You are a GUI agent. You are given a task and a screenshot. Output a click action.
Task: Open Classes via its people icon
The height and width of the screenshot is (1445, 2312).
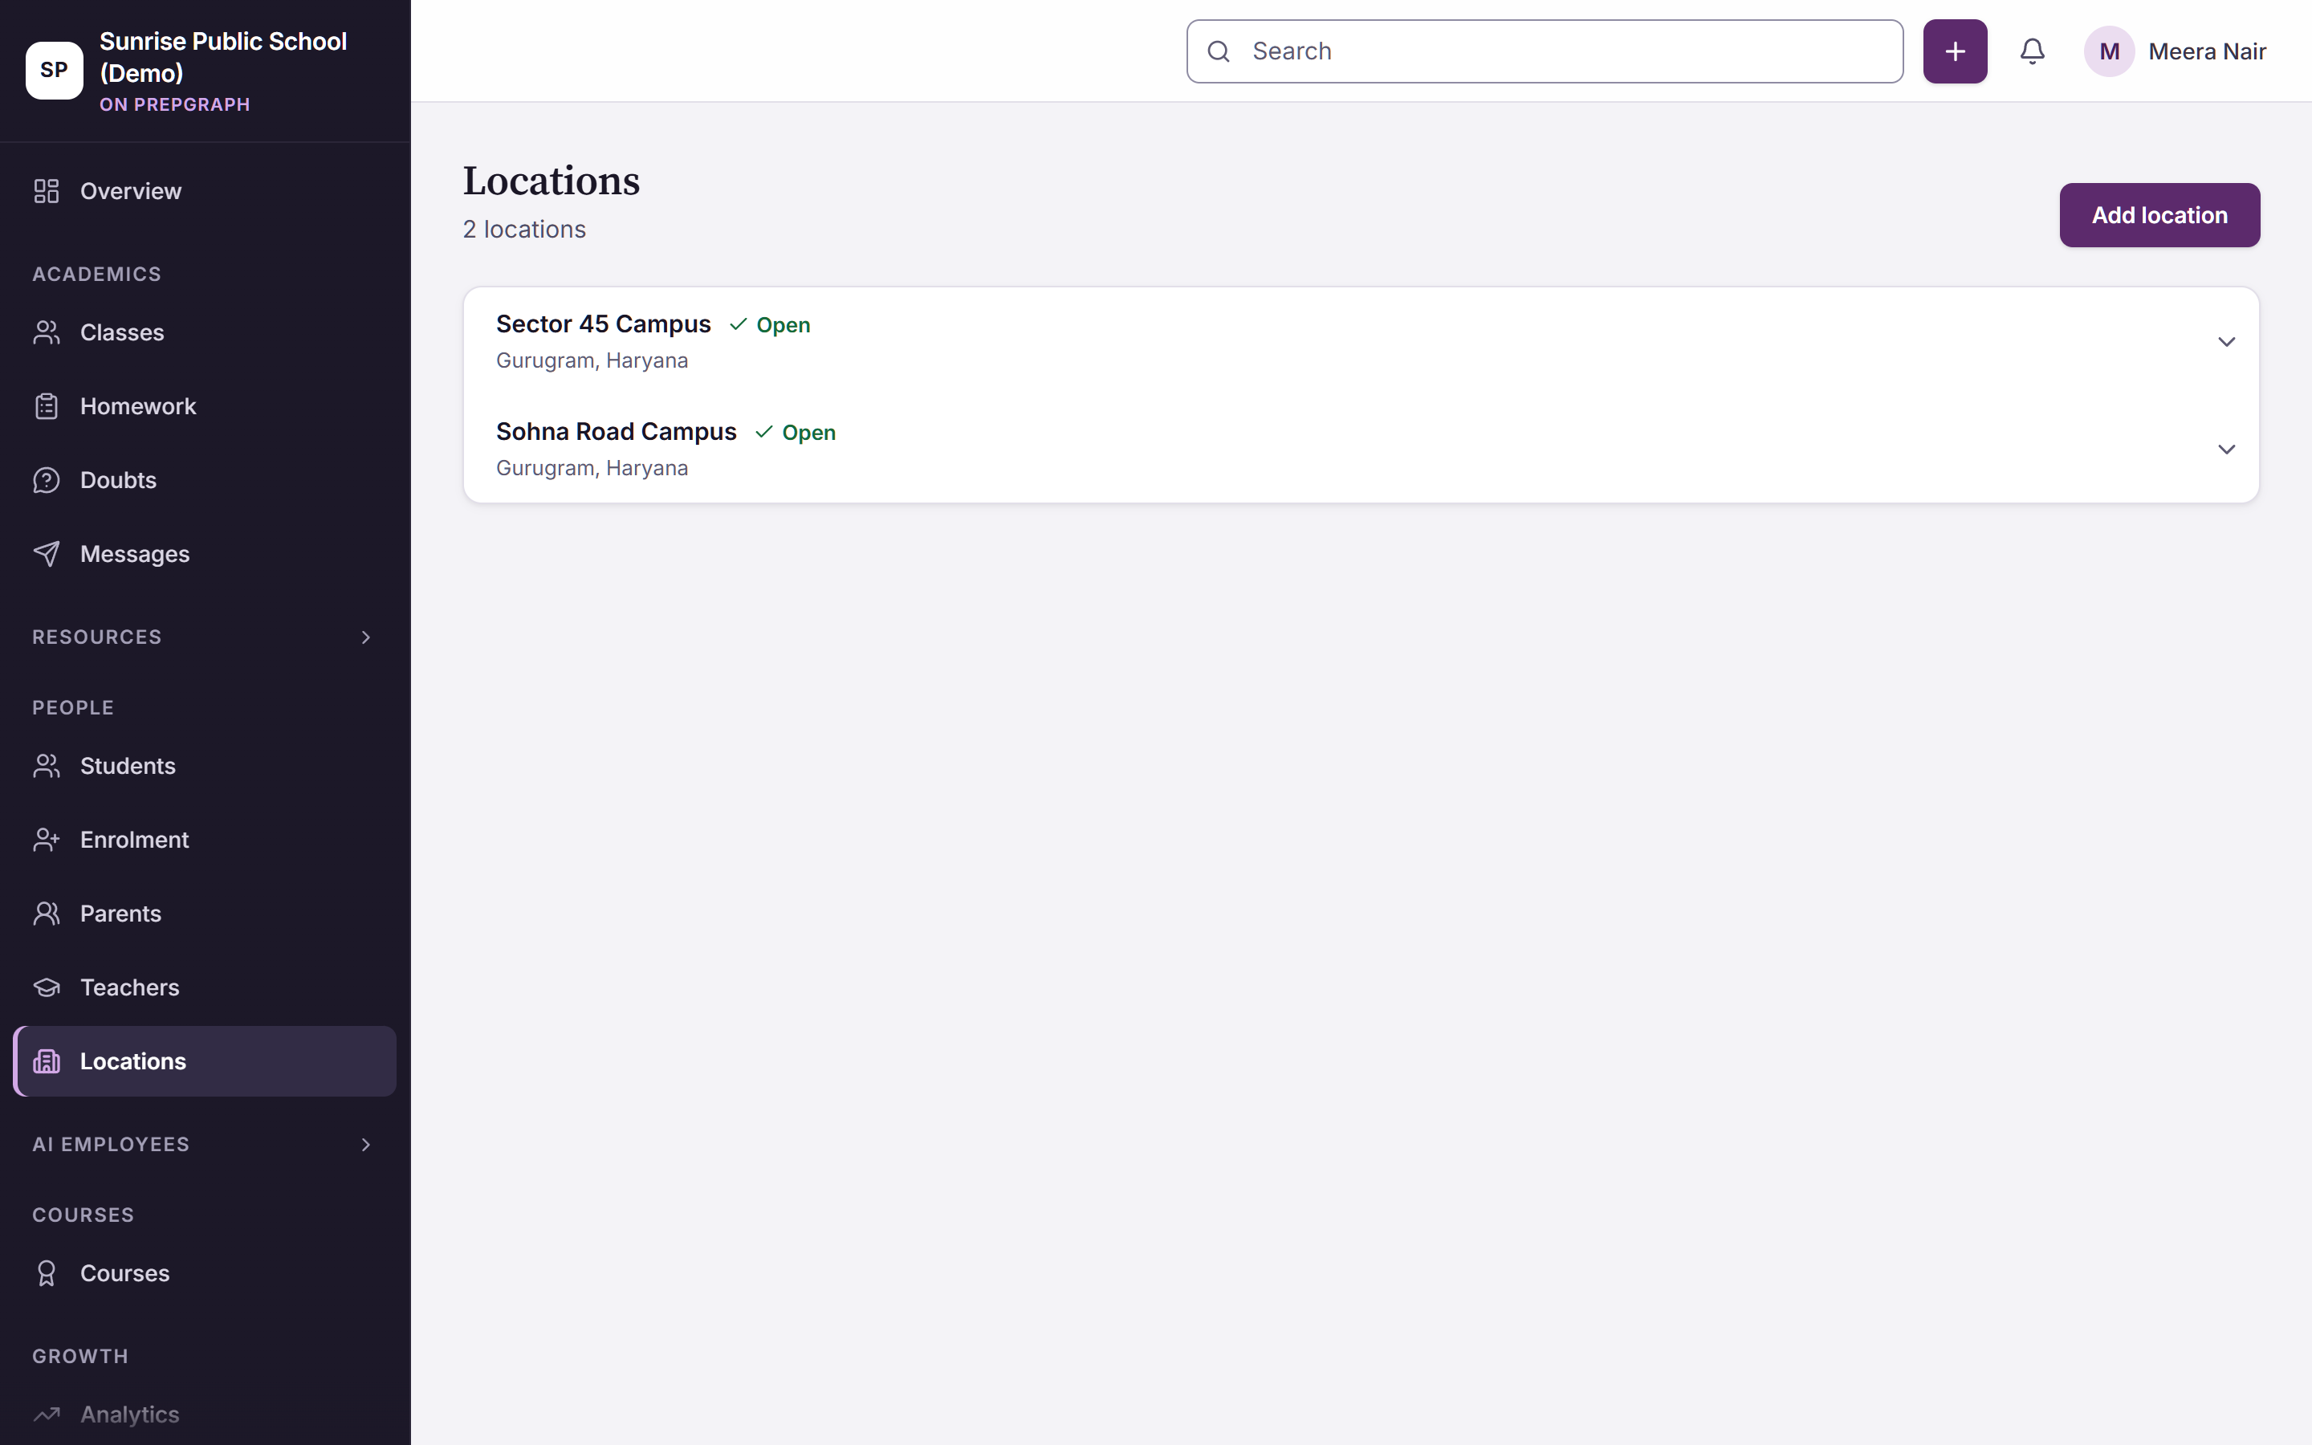[46, 332]
